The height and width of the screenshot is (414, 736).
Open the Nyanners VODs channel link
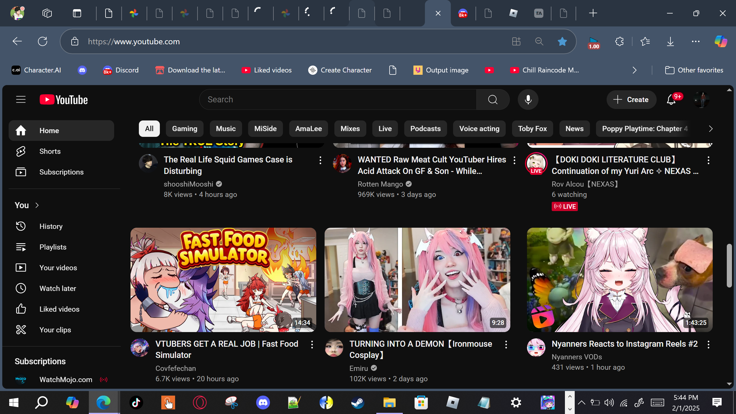tap(576, 357)
